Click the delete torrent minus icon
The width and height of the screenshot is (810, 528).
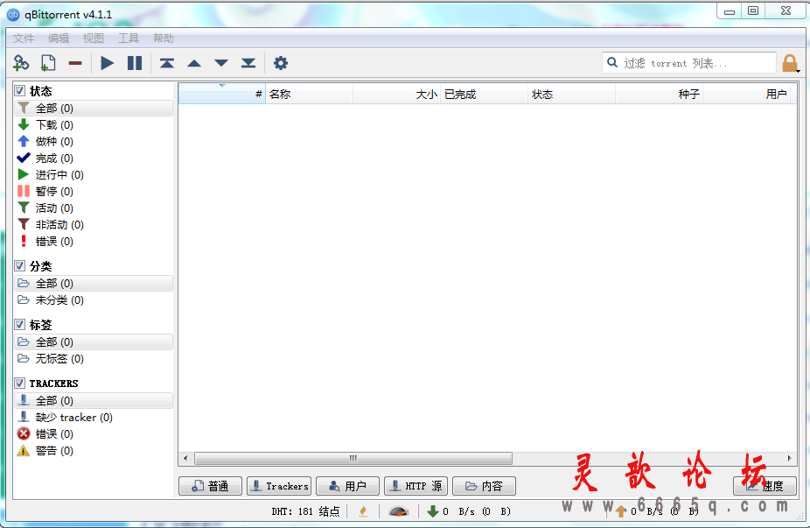pyautogui.click(x=75, y=63)
